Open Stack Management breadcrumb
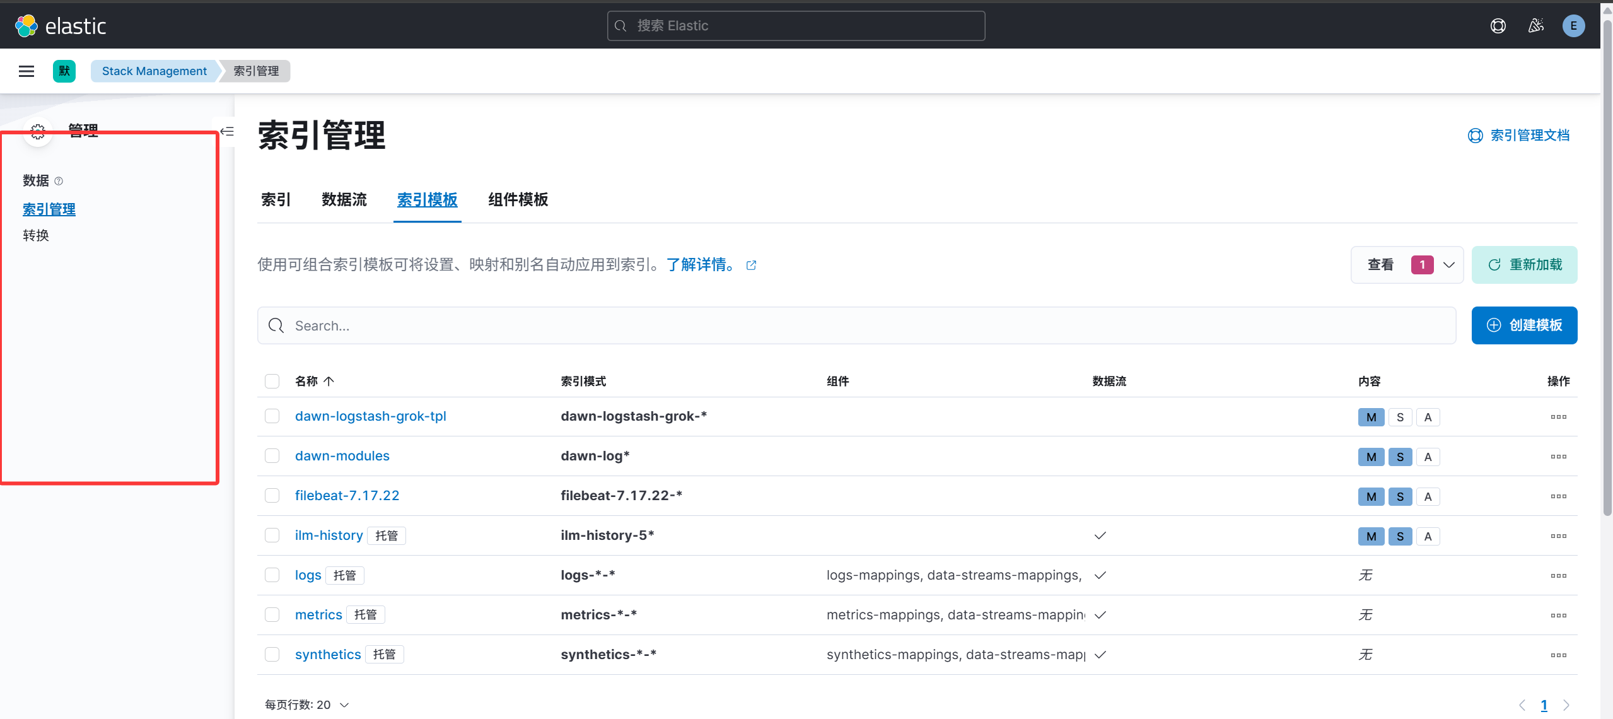Image resolution: width=1613 pixels, height=719 pixels. (x=154, y=71)
